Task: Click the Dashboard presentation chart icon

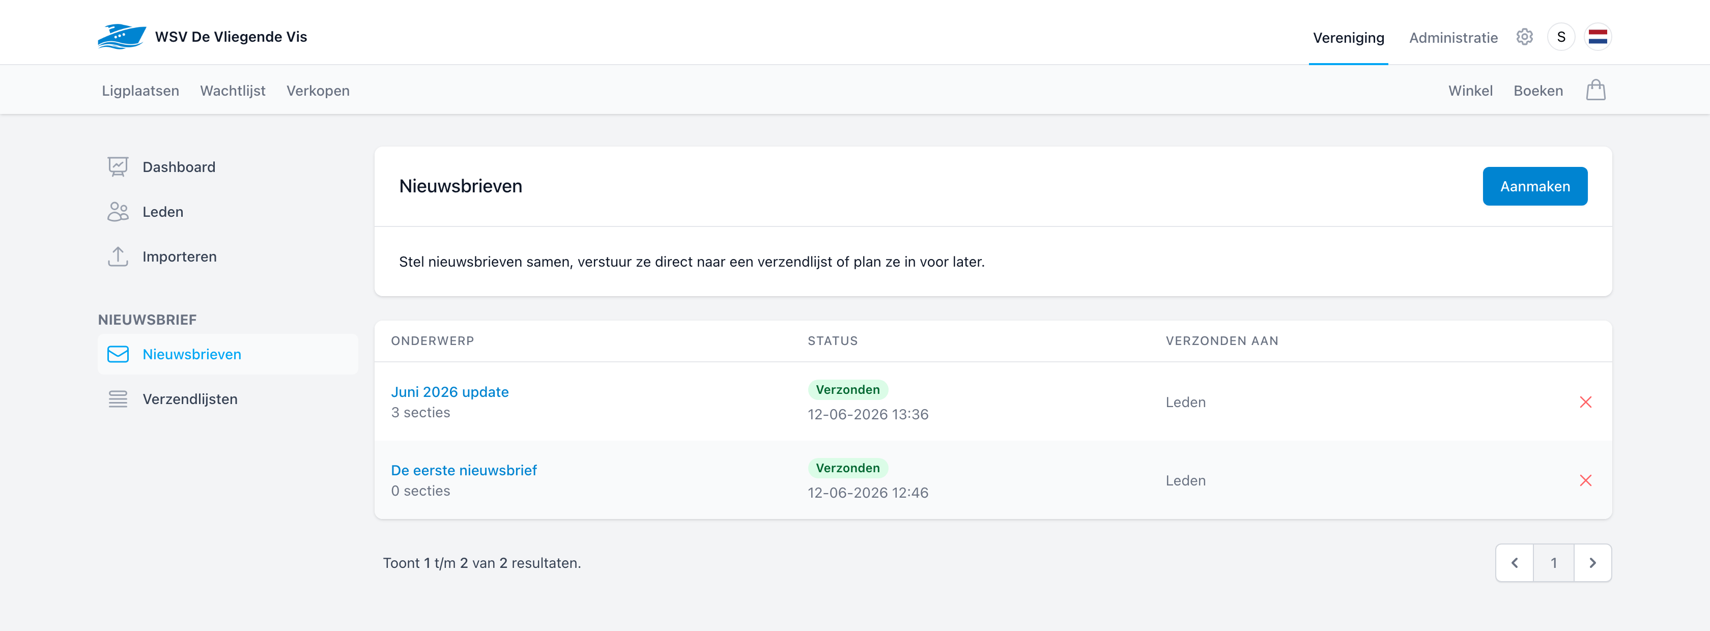Action: tap(118, 166)
